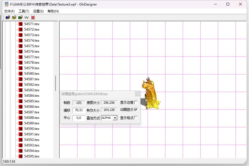Click the green folder icon in toolbar
This screenshot has height=166, width=249.
click(20, 17)
